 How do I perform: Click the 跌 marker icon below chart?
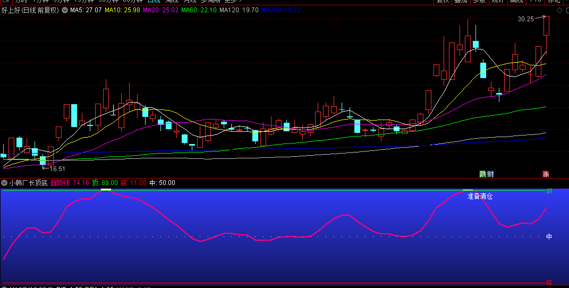483,174
